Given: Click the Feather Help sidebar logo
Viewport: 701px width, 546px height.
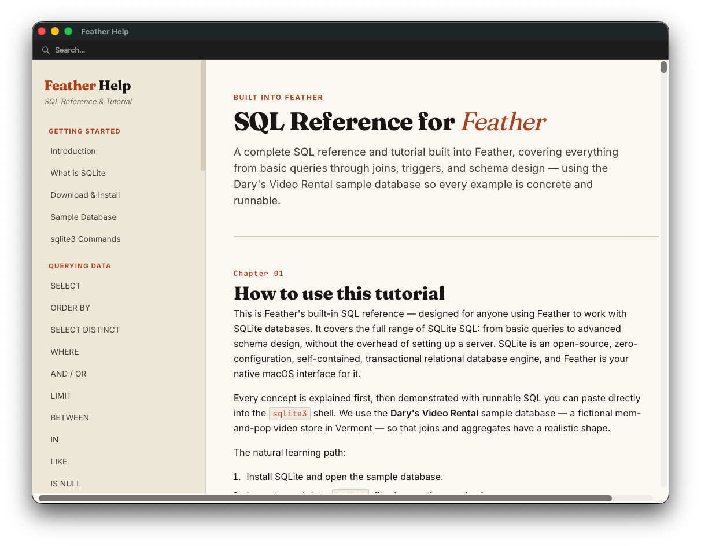Looking at the screenshot, I should click(87, 86).
